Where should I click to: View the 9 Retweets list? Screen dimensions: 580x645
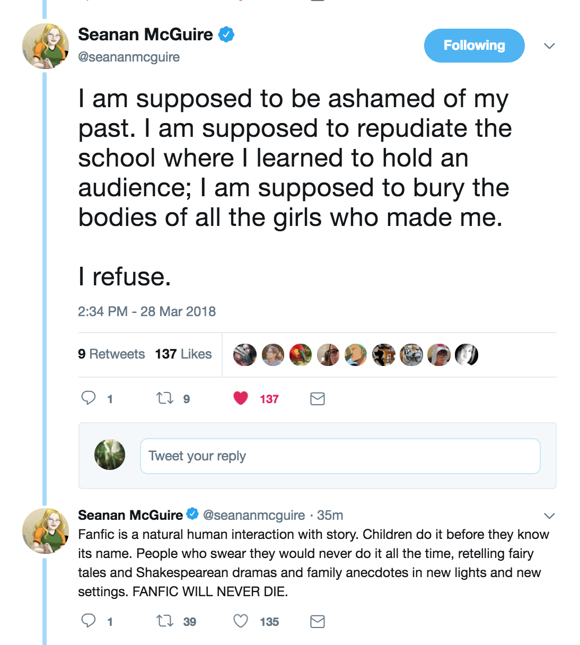[x=111, y=354]
